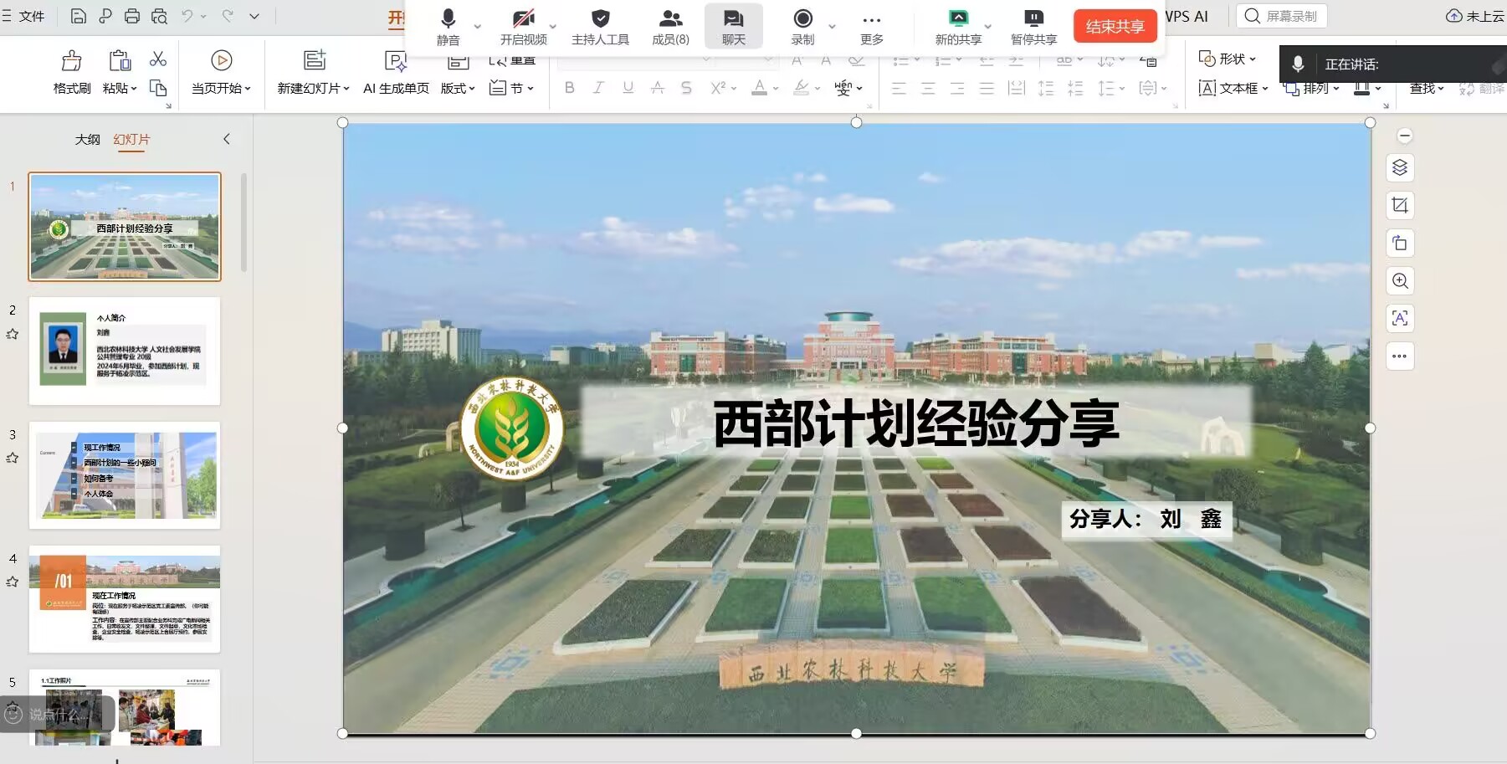Image resolution: width=1507 pixels, height=764 pixels.
Task: Open the 排列 arrange dropdown
Action: pos(1312,88)
